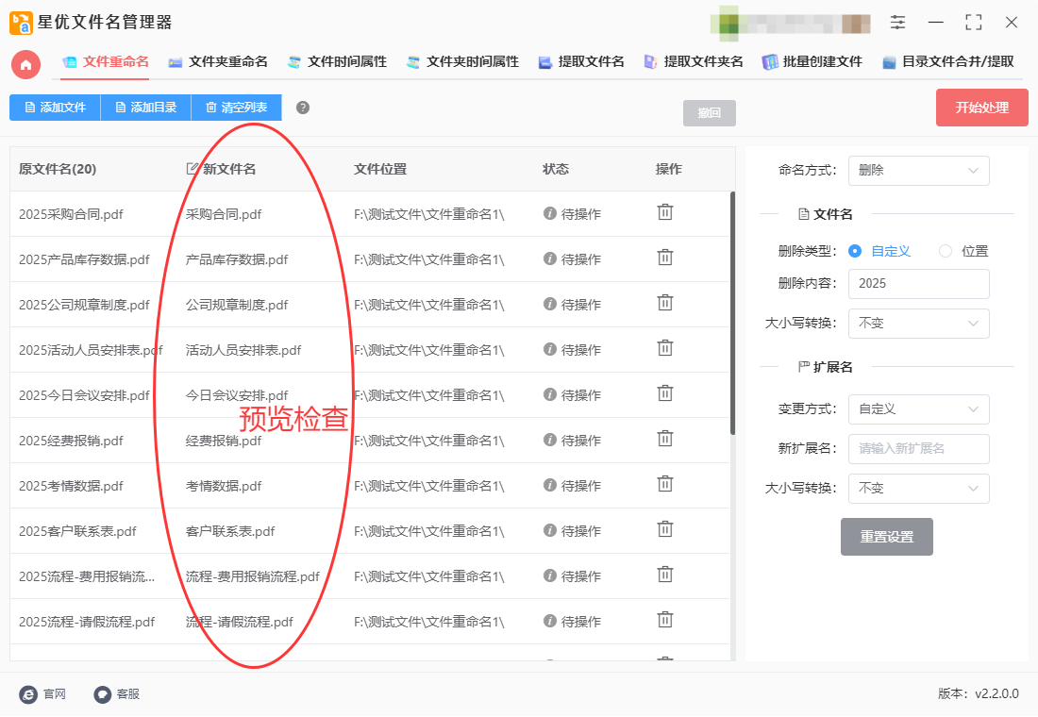Click the 添加目录 button

pyautogui.click(x=145, y=108)
